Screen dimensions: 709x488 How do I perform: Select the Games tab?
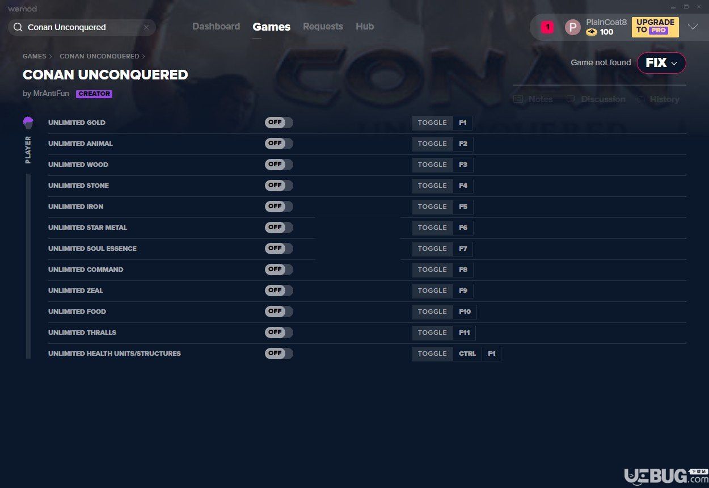coord(272,27)
